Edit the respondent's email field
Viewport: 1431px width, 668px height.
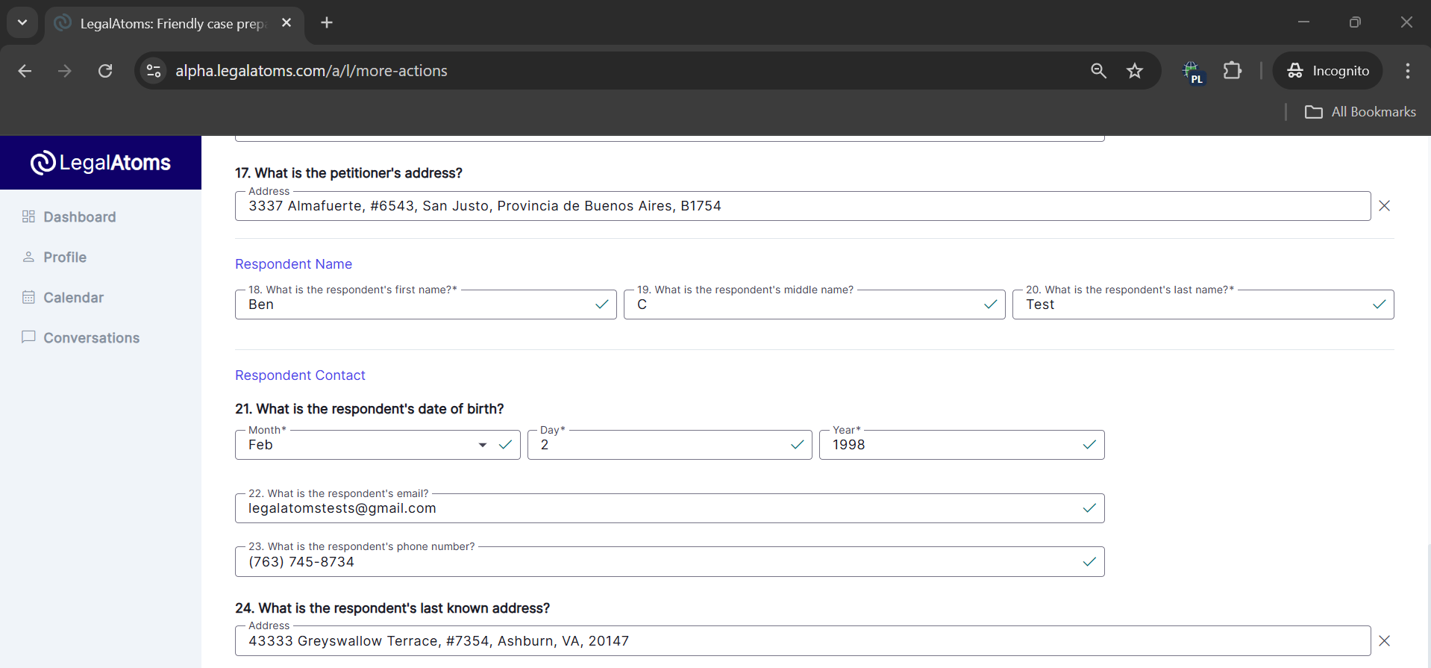tap(657, 509)
